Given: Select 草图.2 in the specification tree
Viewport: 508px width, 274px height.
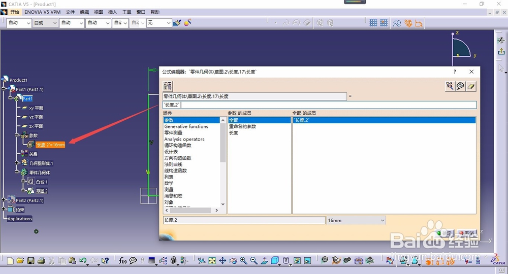Looking at the screenshot, I should [x=42, y=191].
